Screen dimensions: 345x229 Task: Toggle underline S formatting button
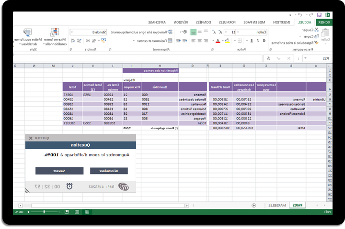[x=251, y=41]
